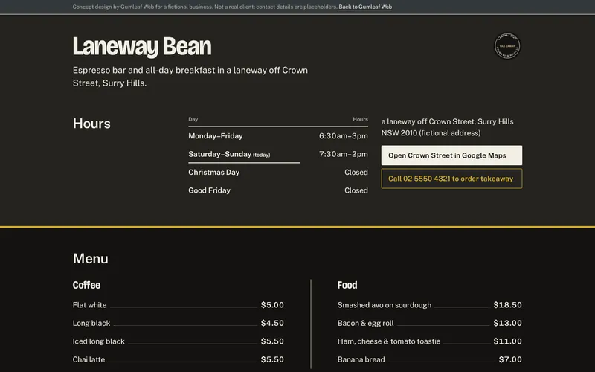This screenshot has width=595, height=372.
Task: Click the 7:30am–2pm hours value
Action: coord(344,154)
